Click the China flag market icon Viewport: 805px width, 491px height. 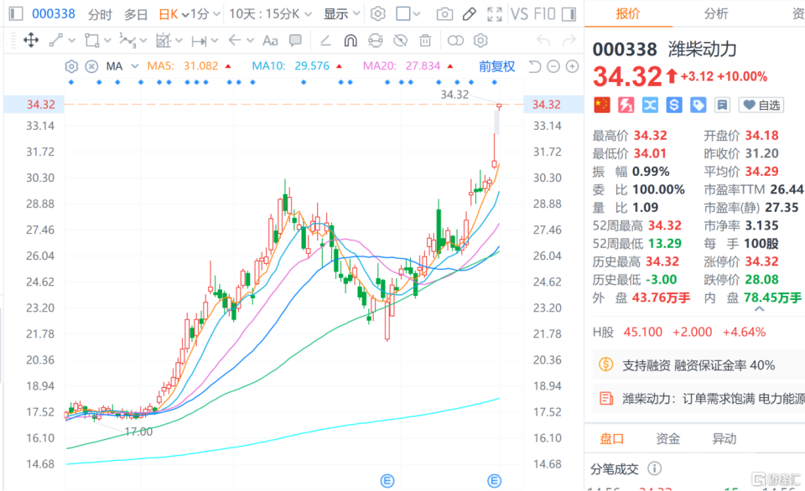tap(602, 106)
